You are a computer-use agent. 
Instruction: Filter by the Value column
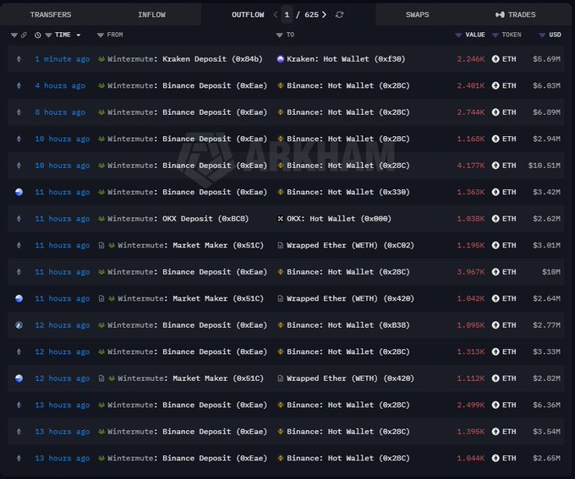[x=458, y=35]
